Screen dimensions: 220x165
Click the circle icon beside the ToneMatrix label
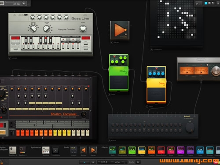click(151, 50)
